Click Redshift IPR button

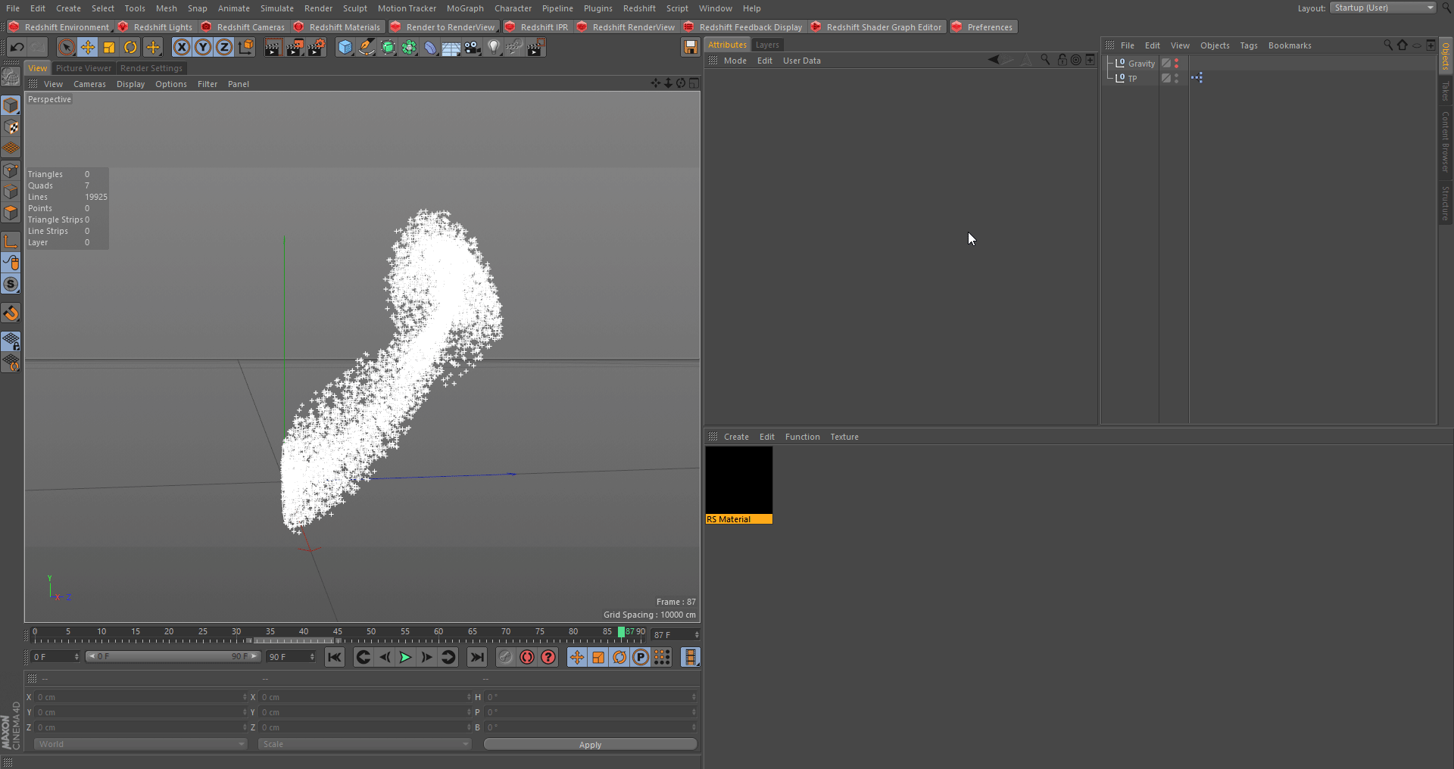537,27
